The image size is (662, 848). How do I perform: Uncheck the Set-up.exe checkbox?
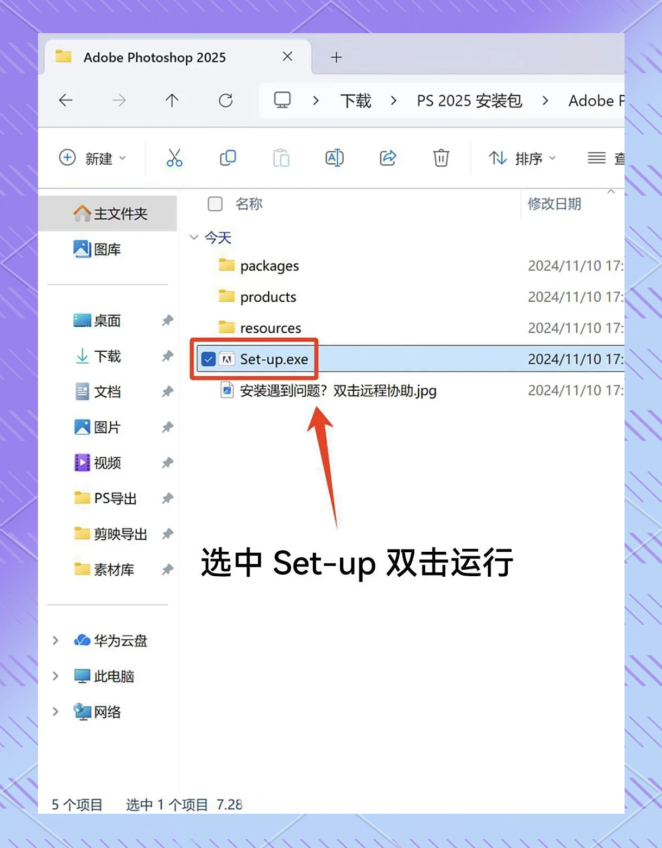pos(208,359)
